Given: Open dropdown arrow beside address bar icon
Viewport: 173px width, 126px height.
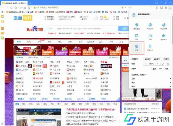Looking at the screenshot, I should tap(125, 8).
